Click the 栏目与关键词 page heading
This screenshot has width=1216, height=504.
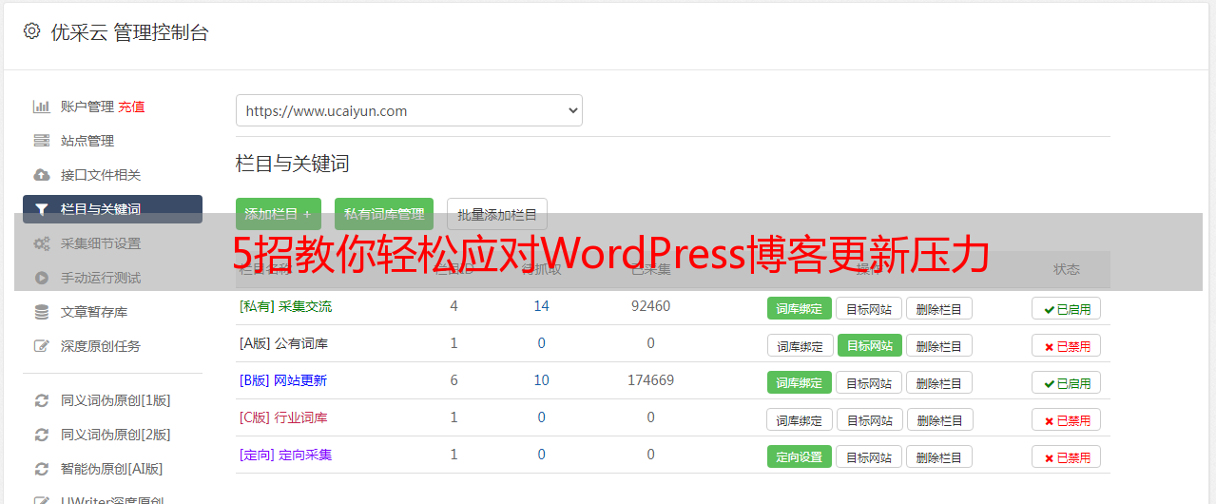293,164
